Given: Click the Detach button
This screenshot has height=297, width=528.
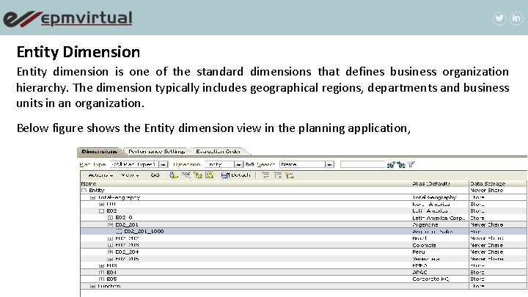Looking at the screenshot, I should (235, 175).
